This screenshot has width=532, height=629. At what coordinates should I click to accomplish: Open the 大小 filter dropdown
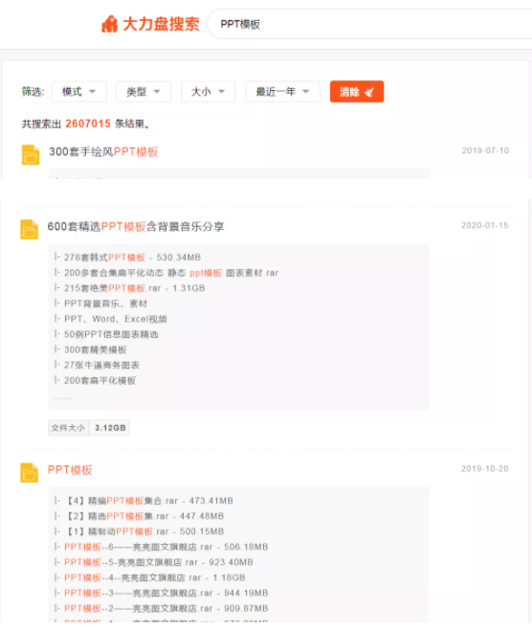point(208,92)
